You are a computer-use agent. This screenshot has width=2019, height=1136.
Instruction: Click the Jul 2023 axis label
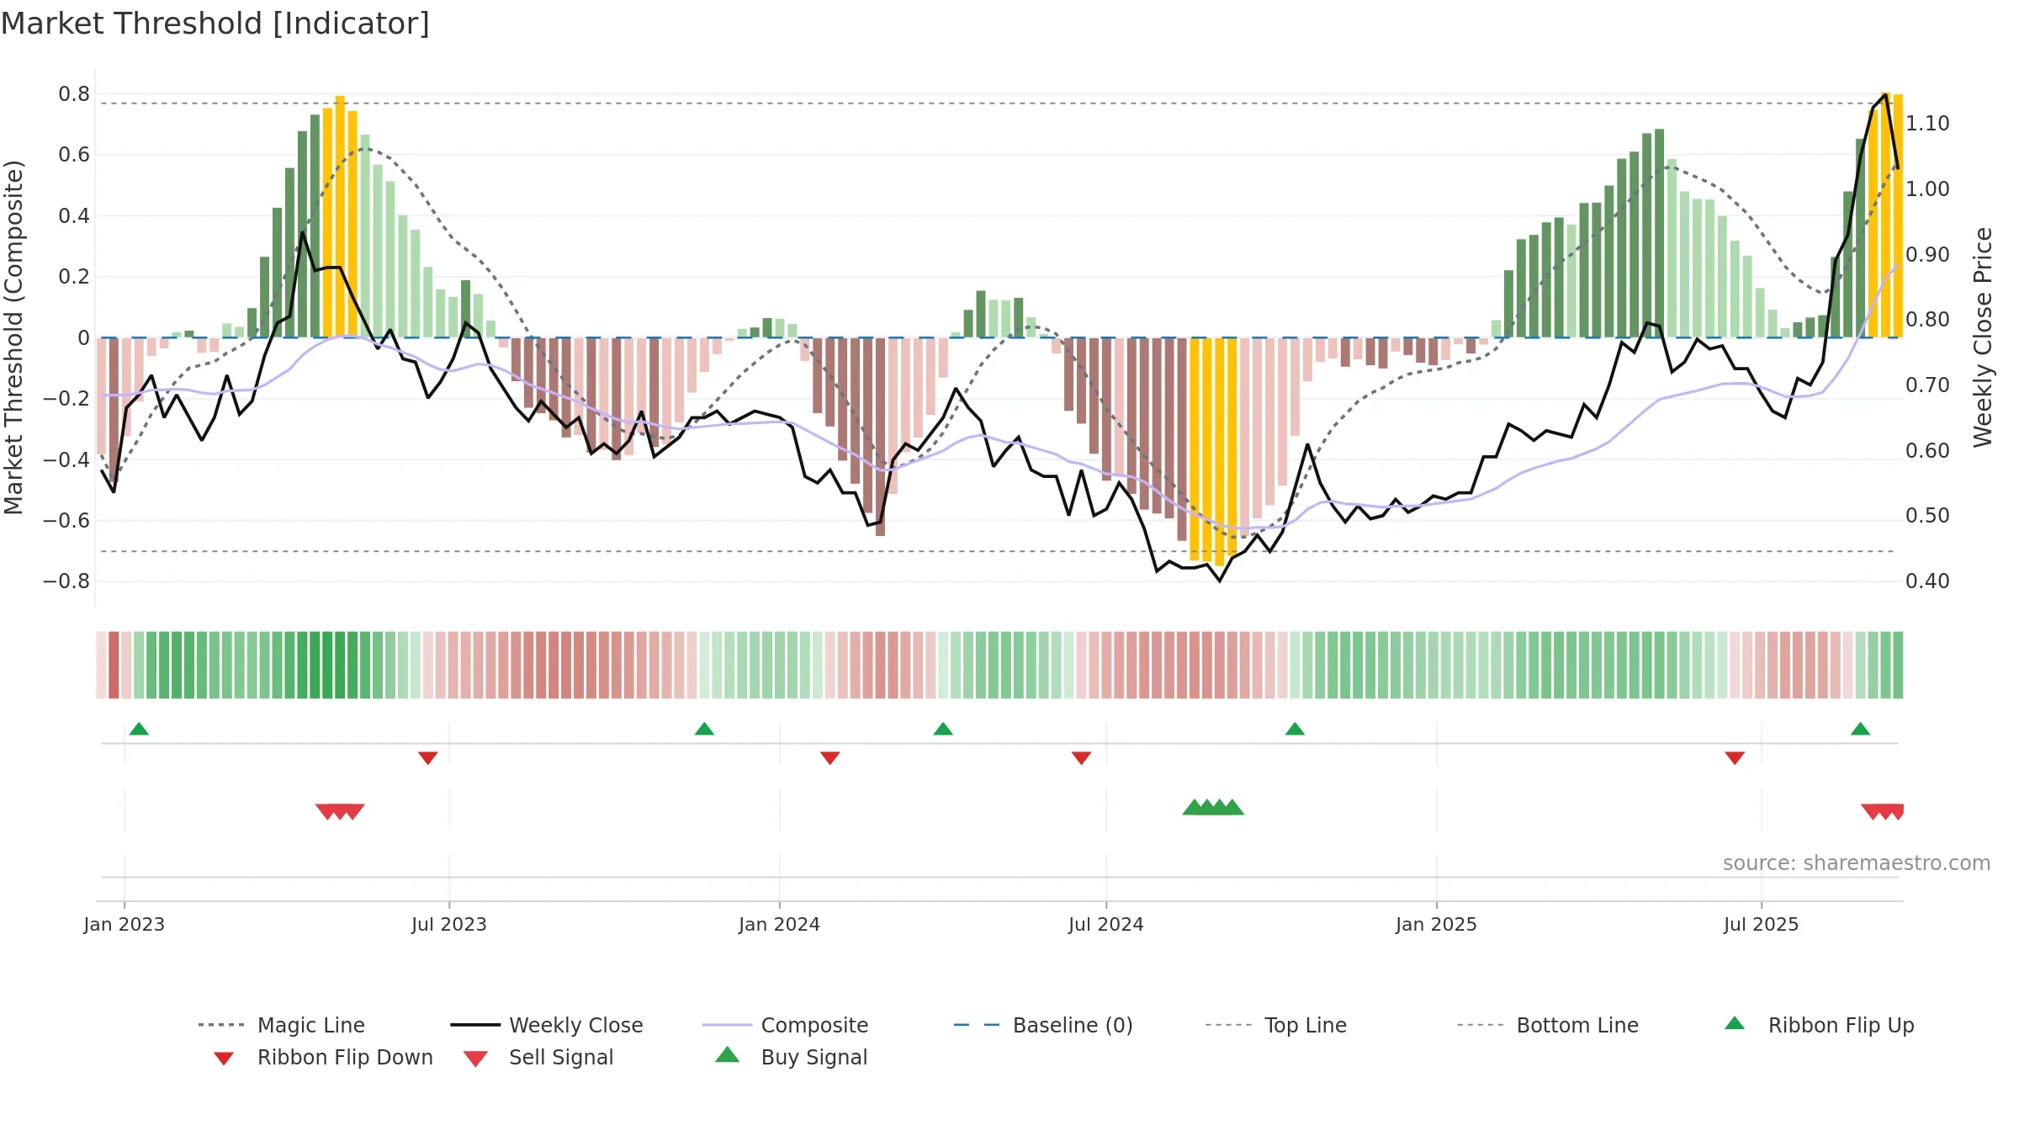(x=449, y=924)
